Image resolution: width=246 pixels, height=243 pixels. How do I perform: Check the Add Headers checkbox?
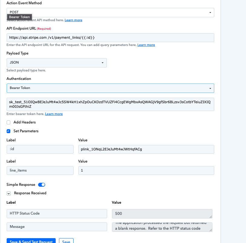coord(8,122)
